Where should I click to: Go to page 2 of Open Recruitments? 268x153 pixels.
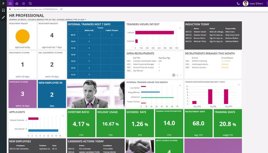coord(177,75)
